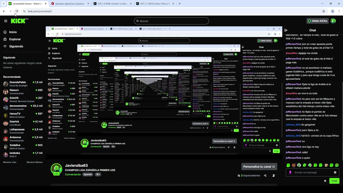Click the 2 Espectadores viewer count
The image size is (343, 193).
point(249,176)
